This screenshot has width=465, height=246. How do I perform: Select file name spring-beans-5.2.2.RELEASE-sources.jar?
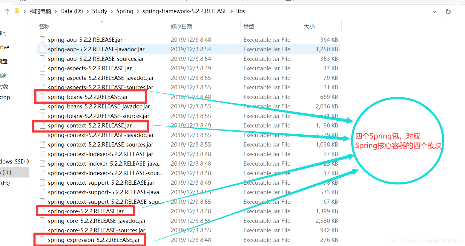pyautogui.click(x=99, y=116)
